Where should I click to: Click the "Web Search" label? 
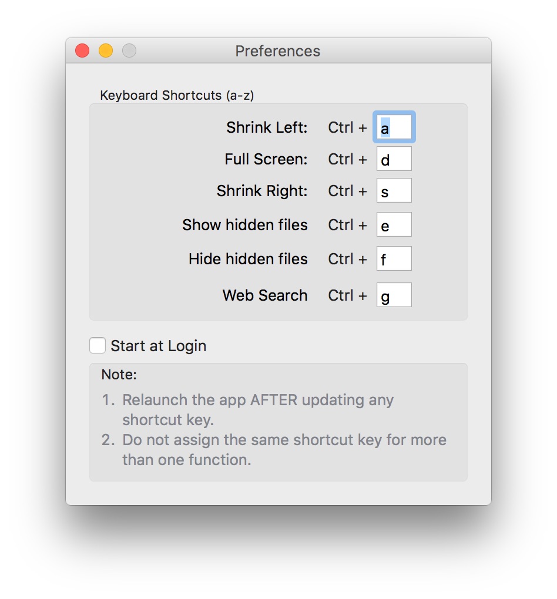tap(265, 295)
